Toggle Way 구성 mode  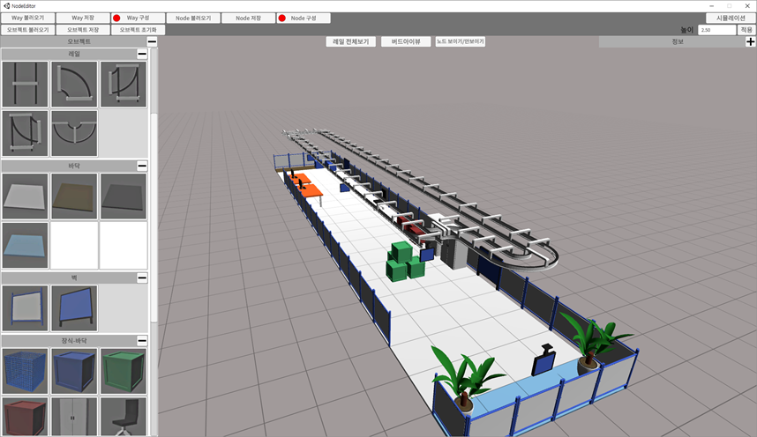coord(138,18)
